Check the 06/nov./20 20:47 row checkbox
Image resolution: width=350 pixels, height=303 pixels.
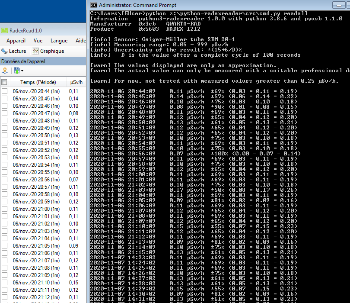coord(4,113)
